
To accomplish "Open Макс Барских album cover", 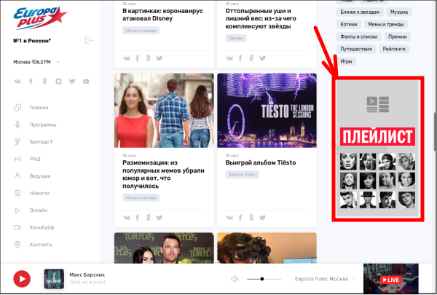I will pyautogui.click(x=54, y=279).
